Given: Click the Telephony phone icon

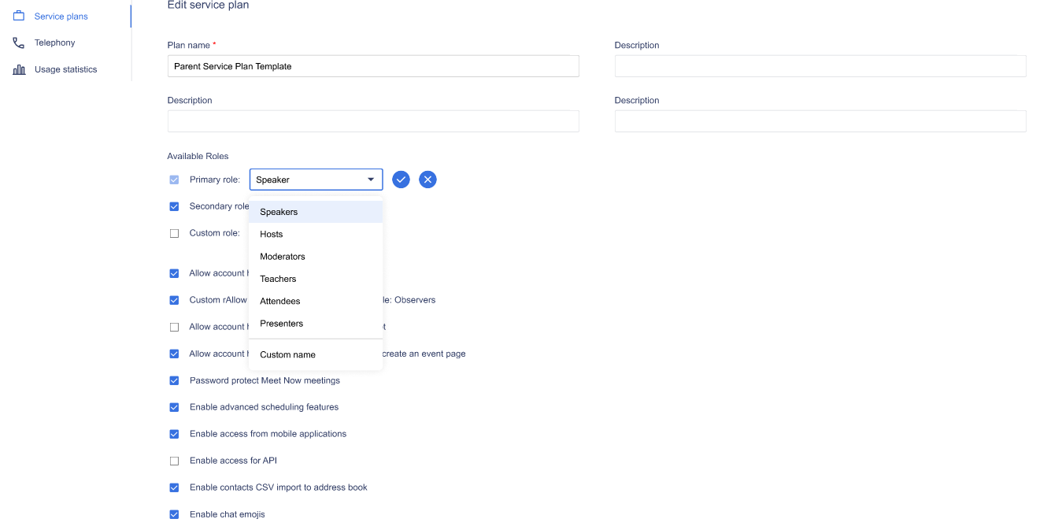Looking at the screenshot, I should click(19, 43).
